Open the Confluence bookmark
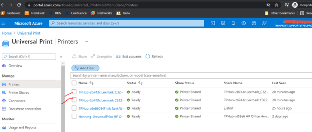The image size is (312, 132). (x=76, y=13)
